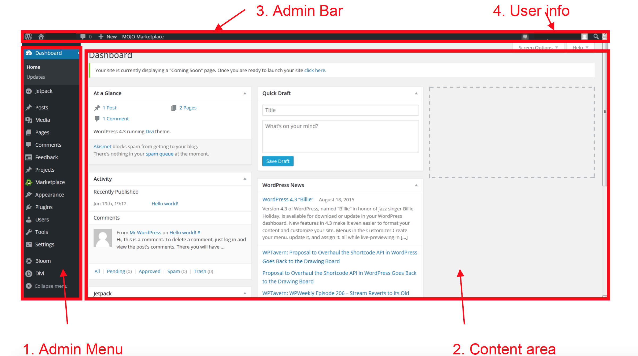Click the Save Draft button
The height and width of the screenshot is (356, 638).
click(x=278, y=161)
